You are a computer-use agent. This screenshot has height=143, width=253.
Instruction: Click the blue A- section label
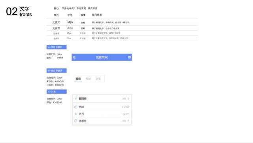tap(57, 47)
